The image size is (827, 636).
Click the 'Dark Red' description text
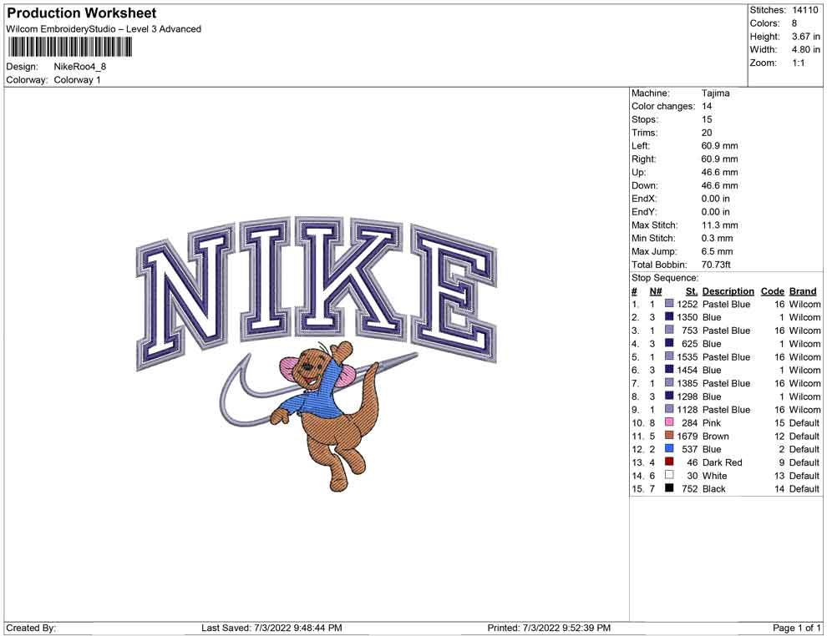(x=722, y=462)
